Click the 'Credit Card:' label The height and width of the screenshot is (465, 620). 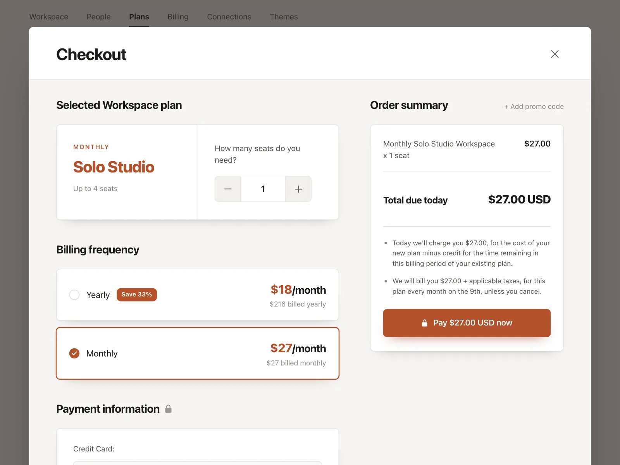click(x=94, y=449)
